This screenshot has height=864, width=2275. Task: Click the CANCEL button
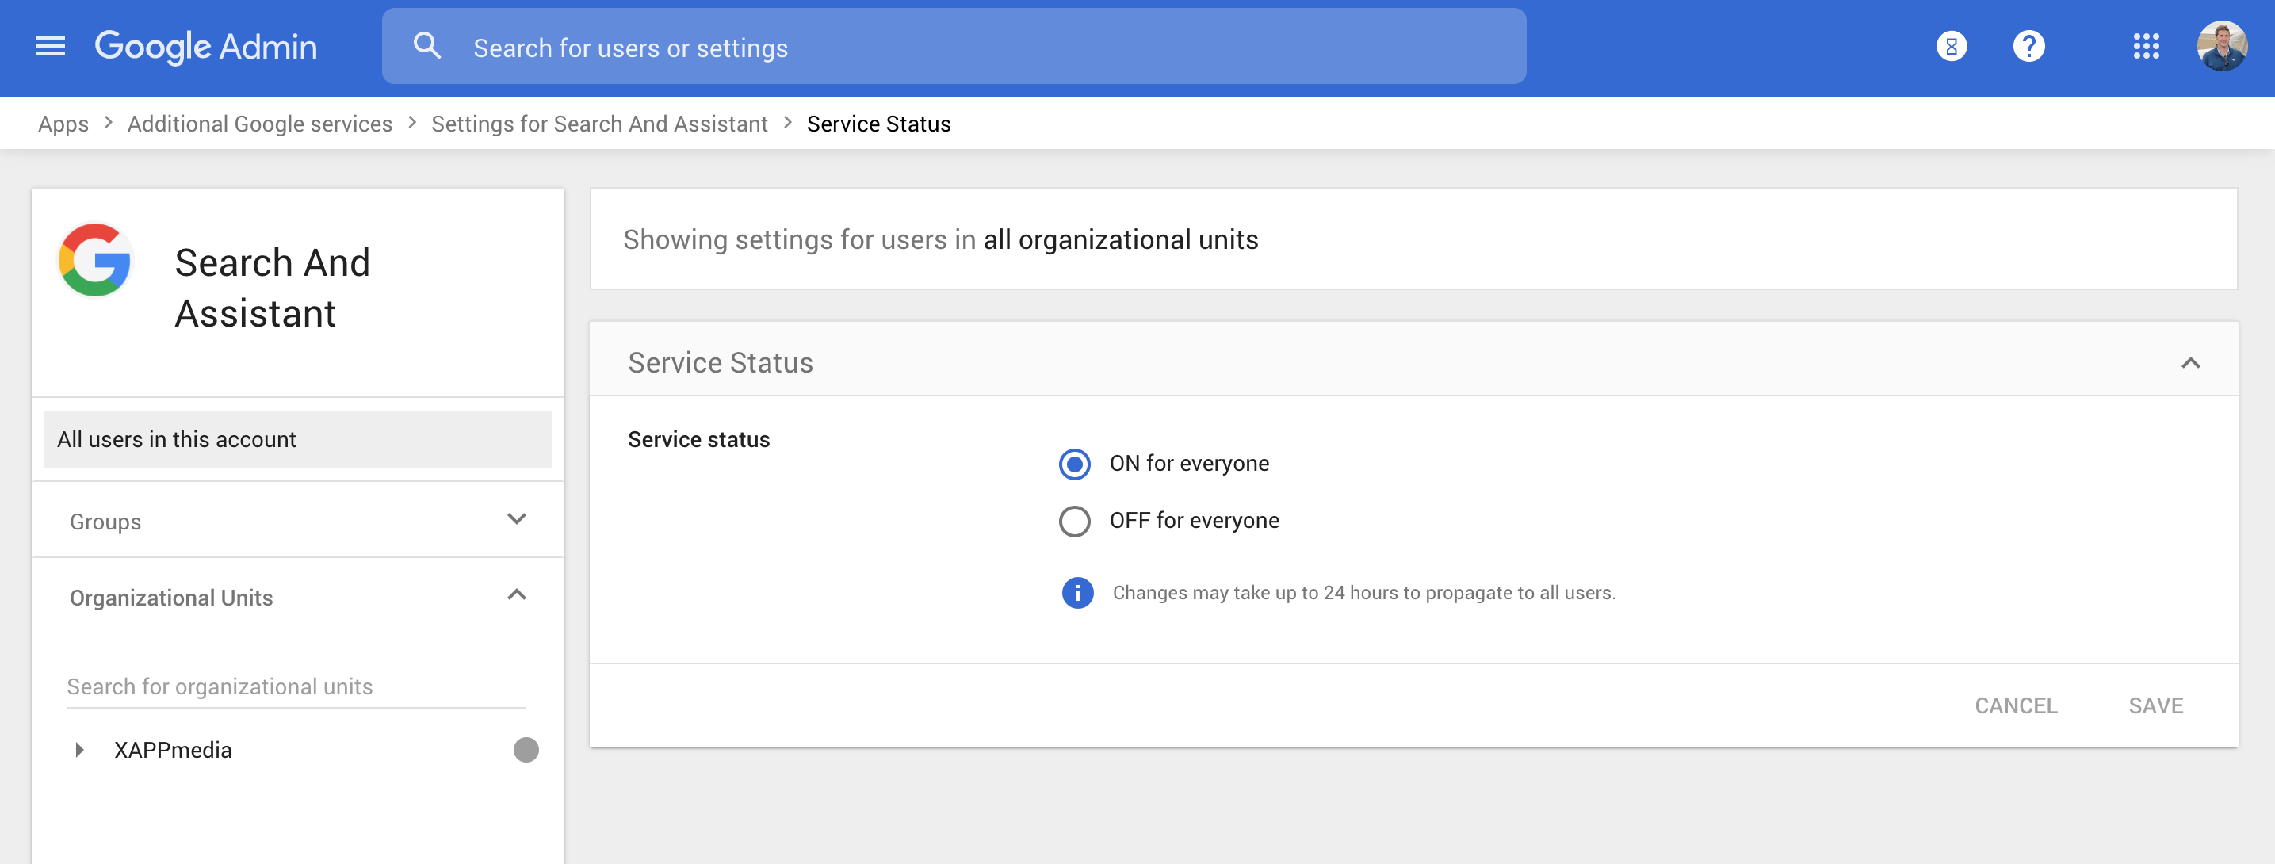[x=2015, y=706]
